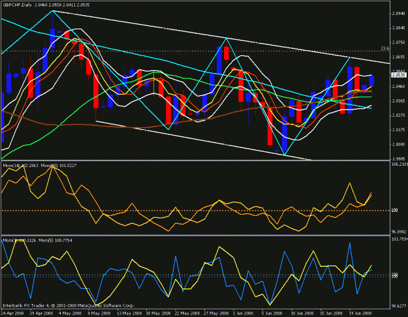Viewport: 408px width, 317px height.
Task: Click the highlighted current price tag 2.0535
Action: click(399, 75)
